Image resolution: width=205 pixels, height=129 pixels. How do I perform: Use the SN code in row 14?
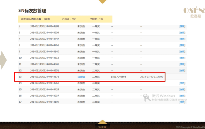182,83
